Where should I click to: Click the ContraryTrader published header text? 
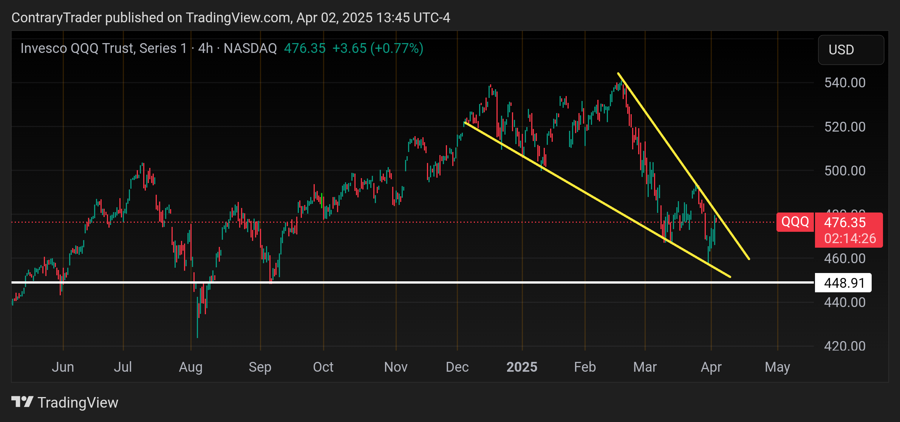click(231, 18)
